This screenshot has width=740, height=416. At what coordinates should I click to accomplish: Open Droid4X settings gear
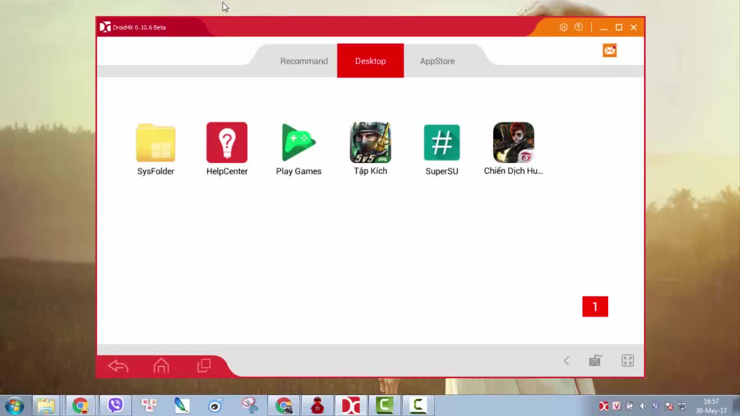pos(564,27)
